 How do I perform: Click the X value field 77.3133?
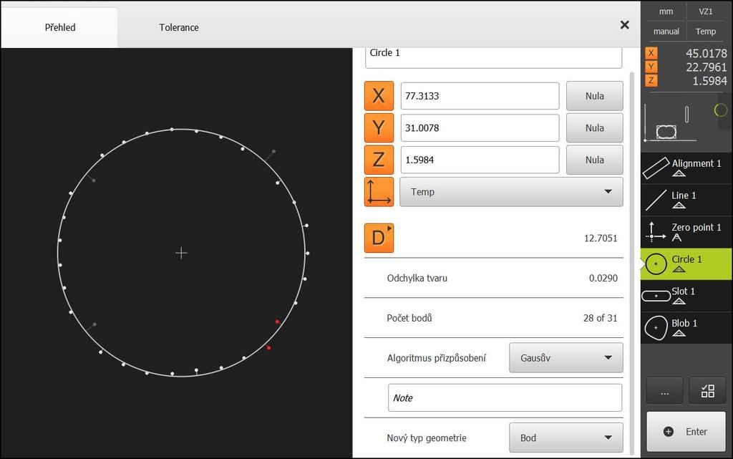tap(480, 96)
